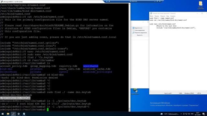
Task: Maximize the Notepad window
Action: pyautogui.click(x=202, y=14)
